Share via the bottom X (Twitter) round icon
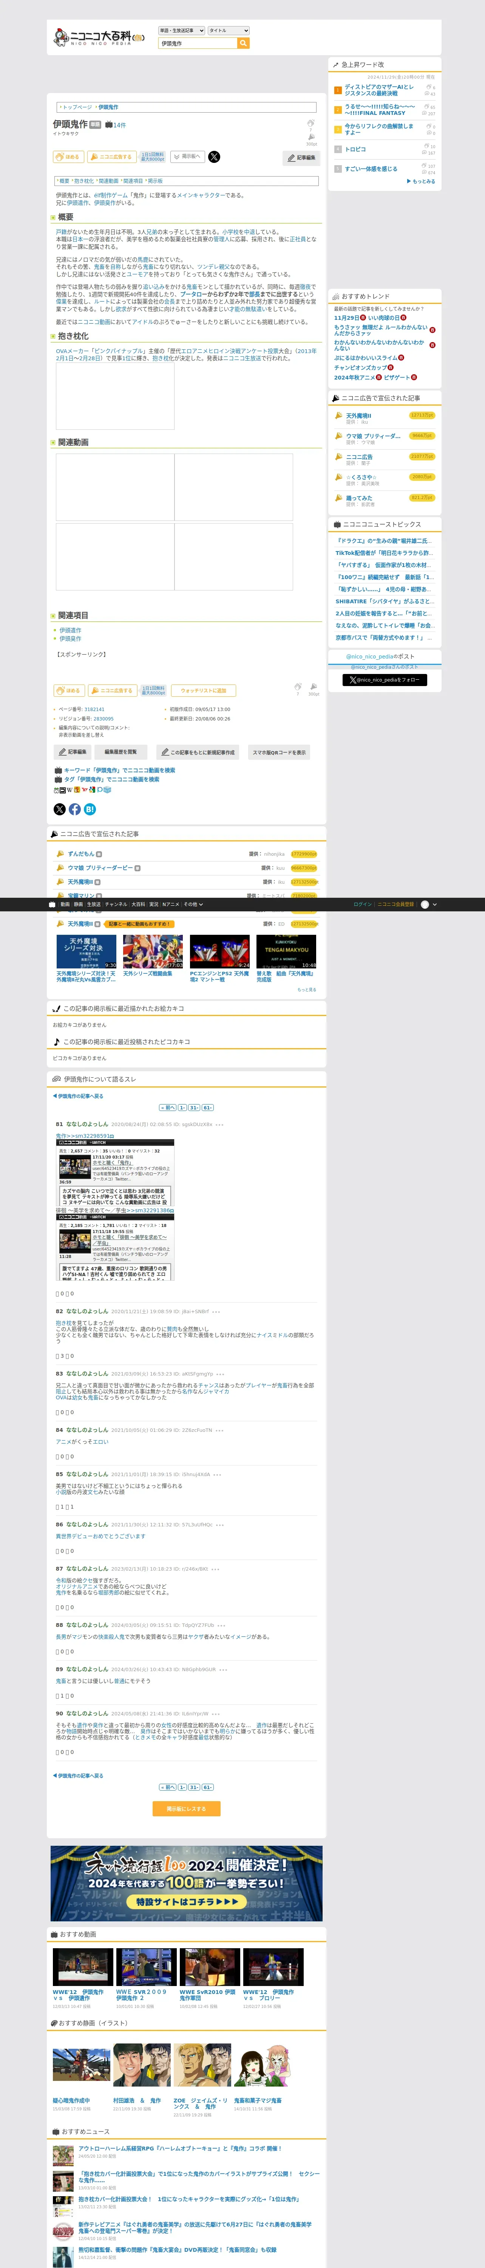The image size is (485, 2268). (60, 809)
